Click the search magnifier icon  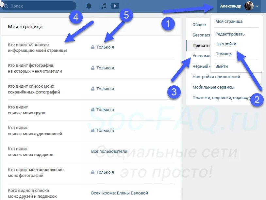pyautogui.click(x=6, y=6)
